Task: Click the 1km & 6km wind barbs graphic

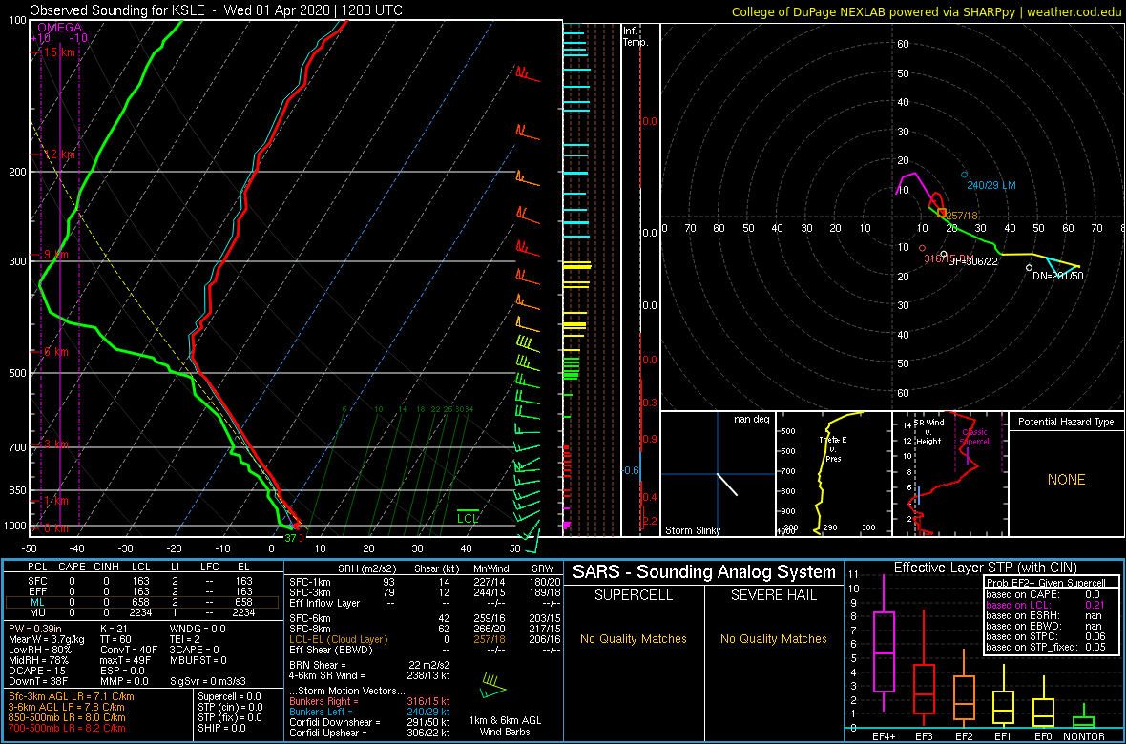Action: click(491, 685)
